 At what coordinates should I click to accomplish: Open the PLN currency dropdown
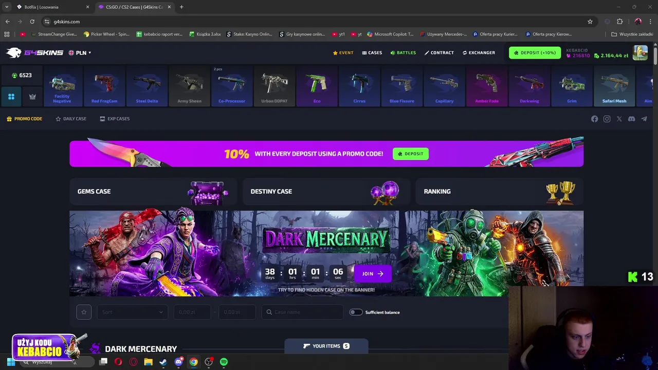[80, 52]
